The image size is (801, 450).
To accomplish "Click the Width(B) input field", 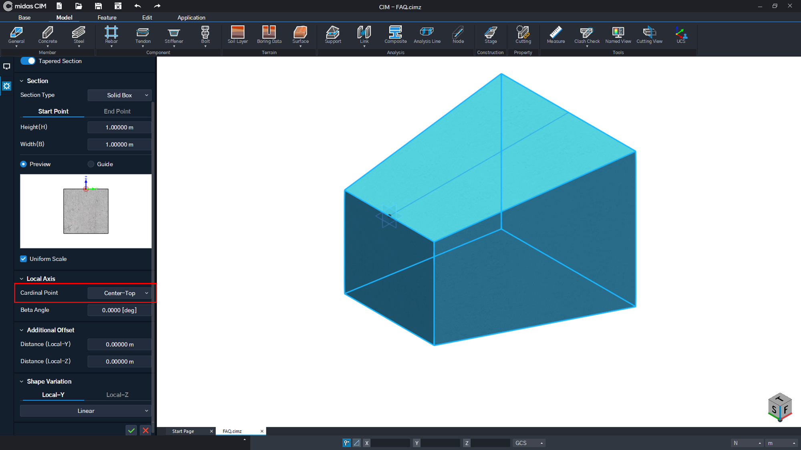I will (x=119, y=144).
